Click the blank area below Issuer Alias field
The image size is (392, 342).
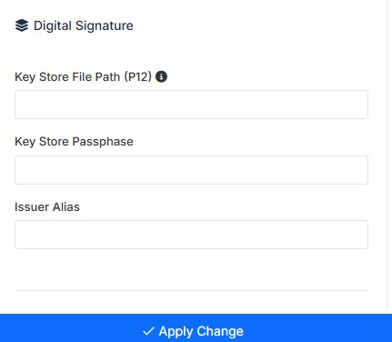click(x=191, y=269)
